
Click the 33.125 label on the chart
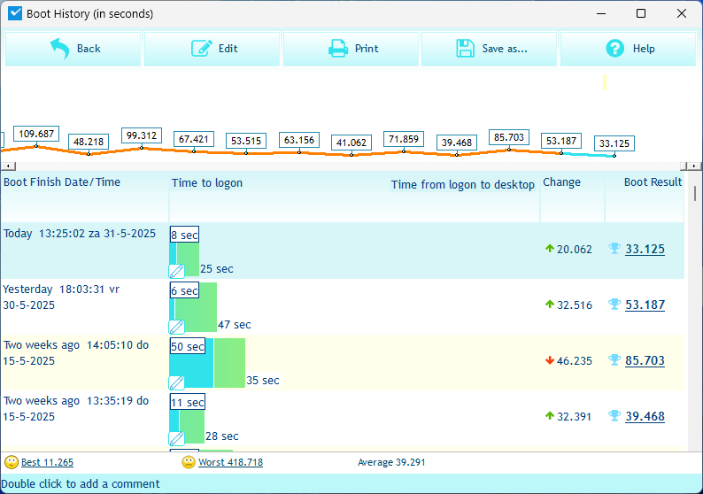614,143
